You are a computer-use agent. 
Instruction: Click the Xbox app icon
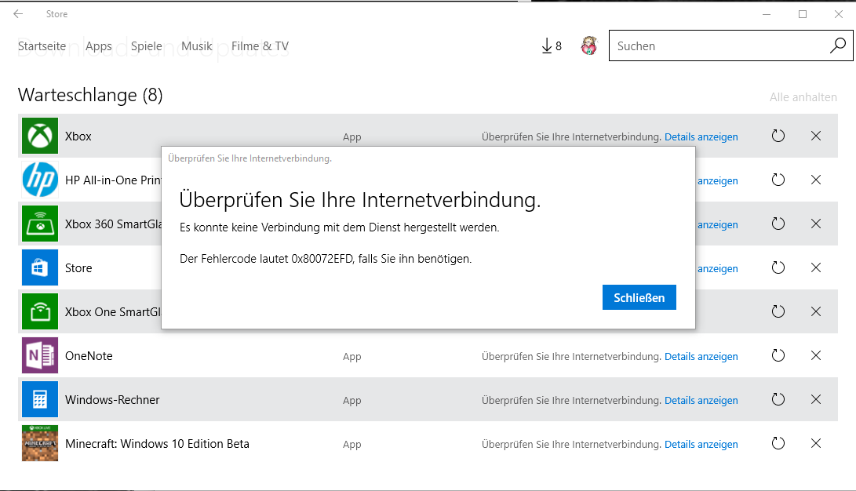[40, 136]
